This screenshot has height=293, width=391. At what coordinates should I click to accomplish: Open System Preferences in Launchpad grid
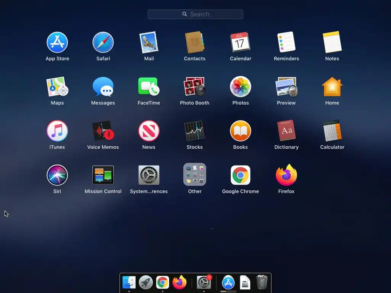pyautogui.click(x=149, y=175)
